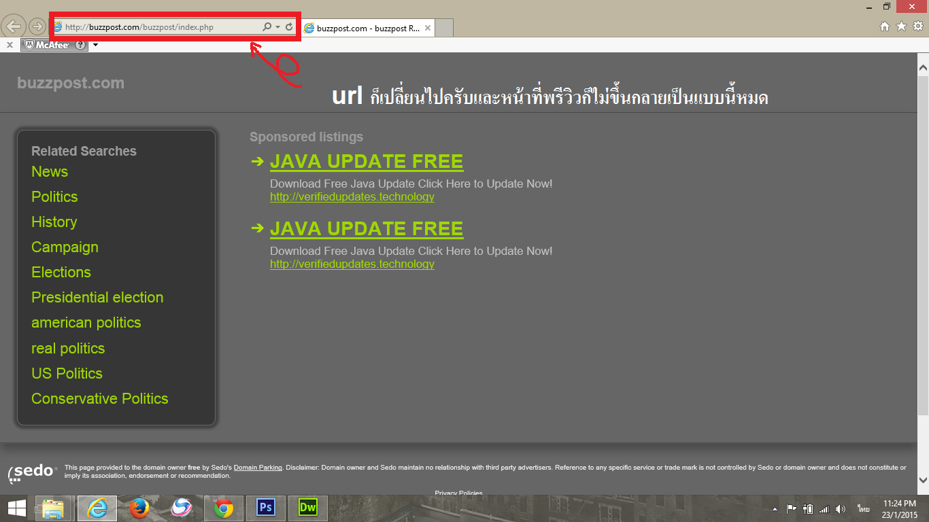This screenshot has height=522, width=929.
Task: Open File Explorer from taskbar
Action: [x=53, y=508]
